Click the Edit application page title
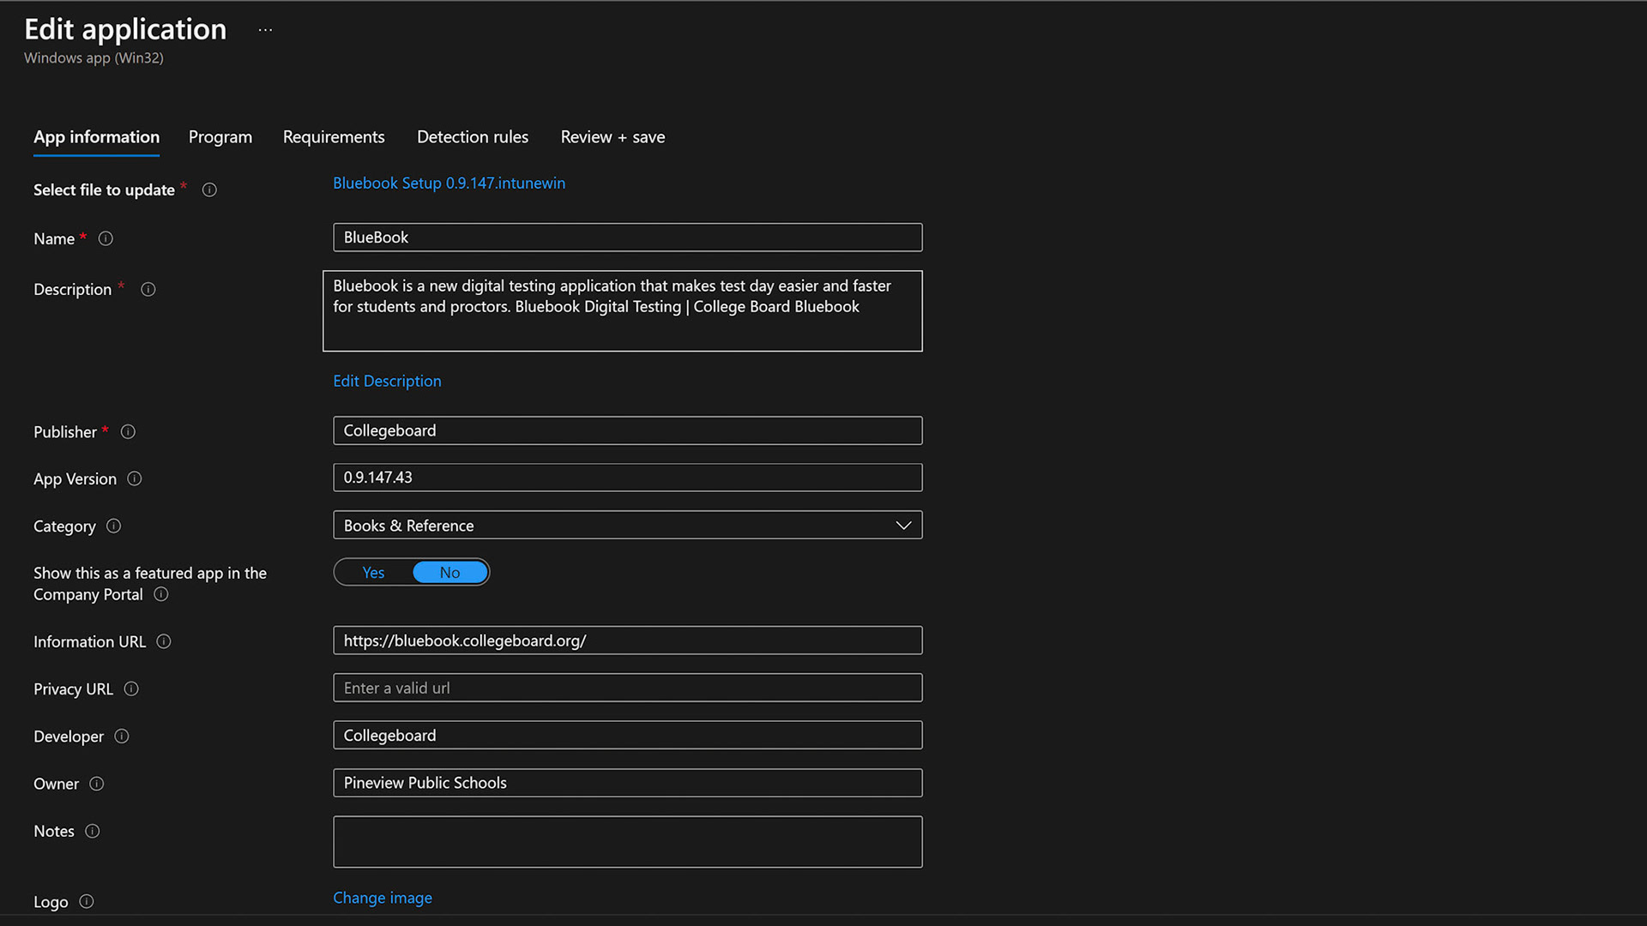The width and height of the screenshot is (1647, 926). pos(125,30)
